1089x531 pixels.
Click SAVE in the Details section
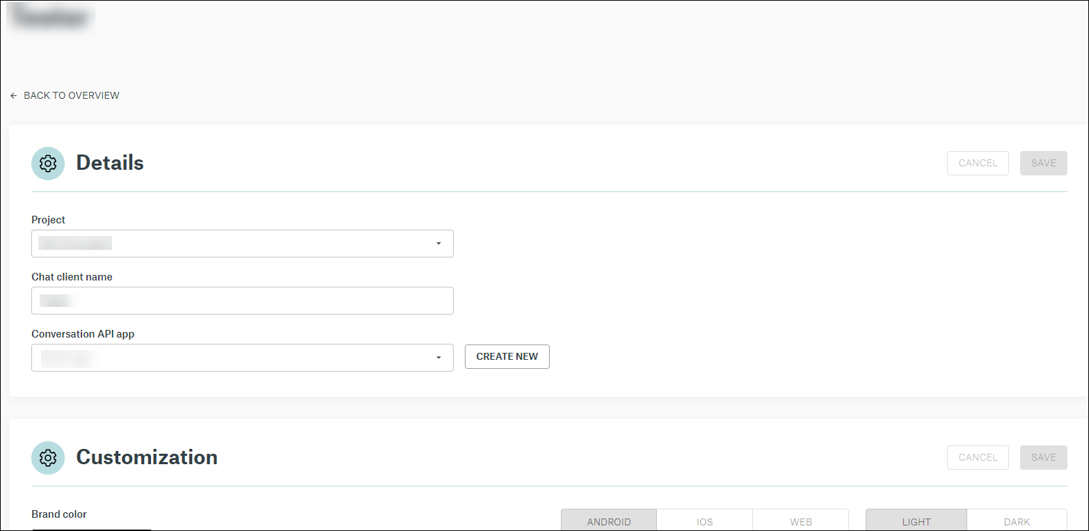click(x=1043, y=163)
